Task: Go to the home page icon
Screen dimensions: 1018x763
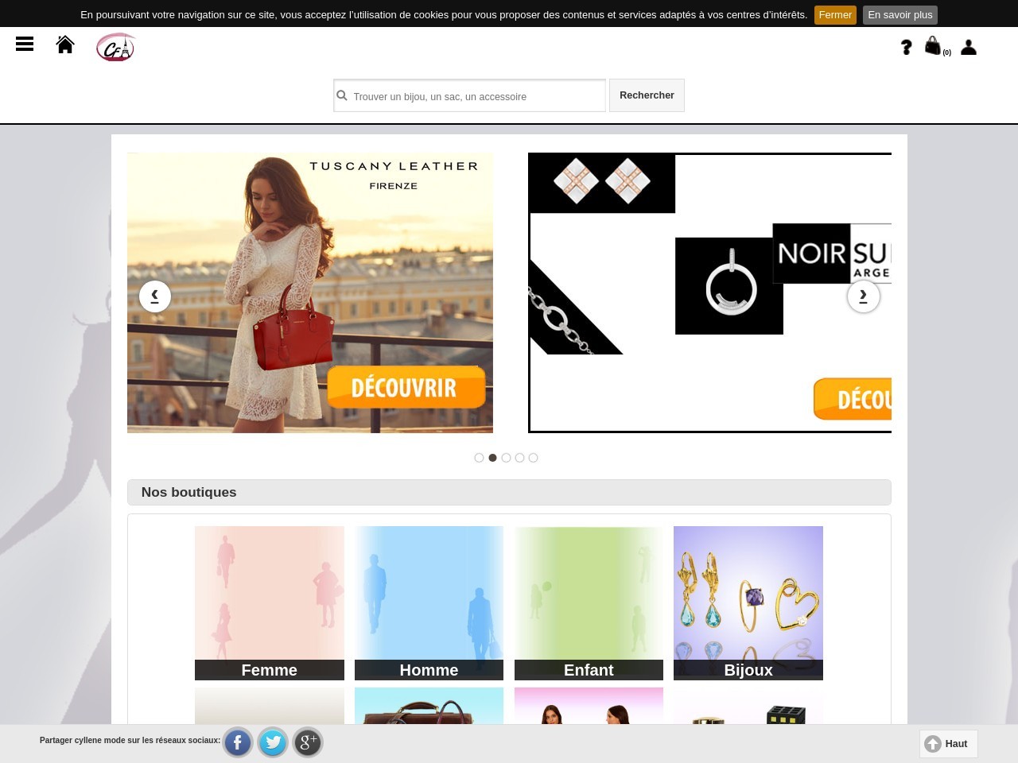Action: coord(65,45)
